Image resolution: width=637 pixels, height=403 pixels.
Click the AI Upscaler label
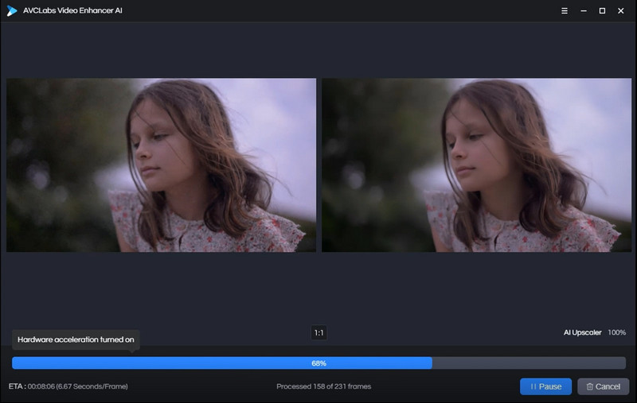[x=582, y=332]
